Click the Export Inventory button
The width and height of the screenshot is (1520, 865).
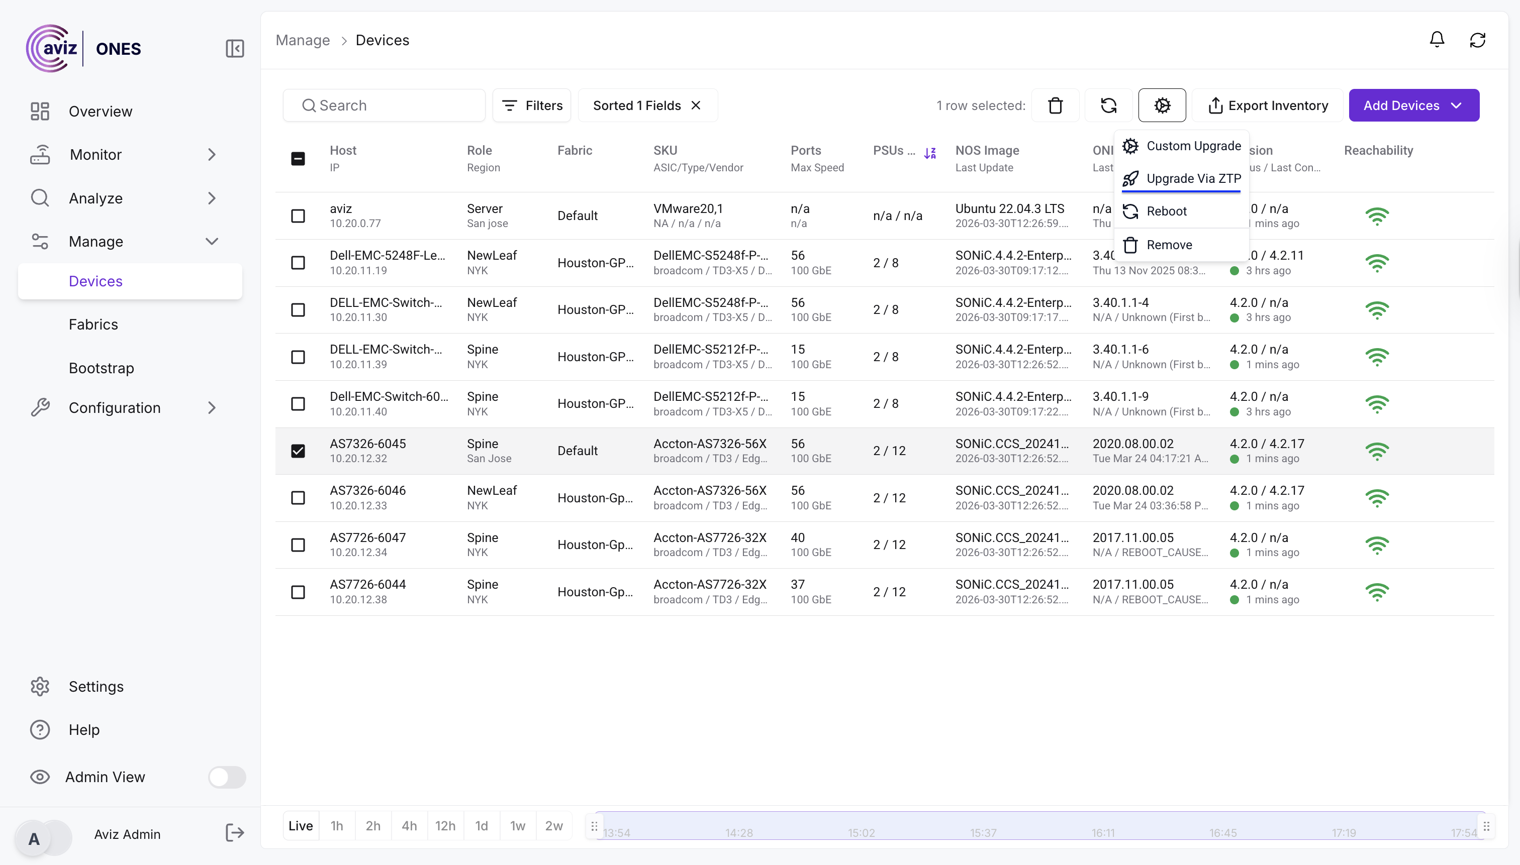tap(1267, 105)
